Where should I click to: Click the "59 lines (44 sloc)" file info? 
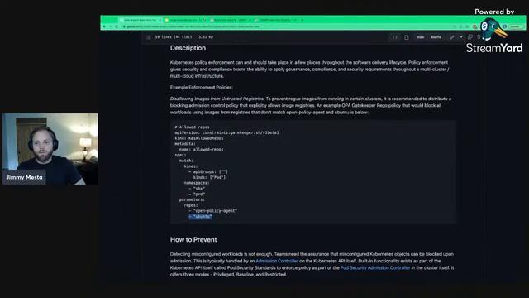pyautogui.click(x=174, y=37)
